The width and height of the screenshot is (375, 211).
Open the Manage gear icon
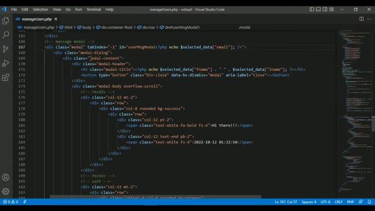click(x=5, y=191)
